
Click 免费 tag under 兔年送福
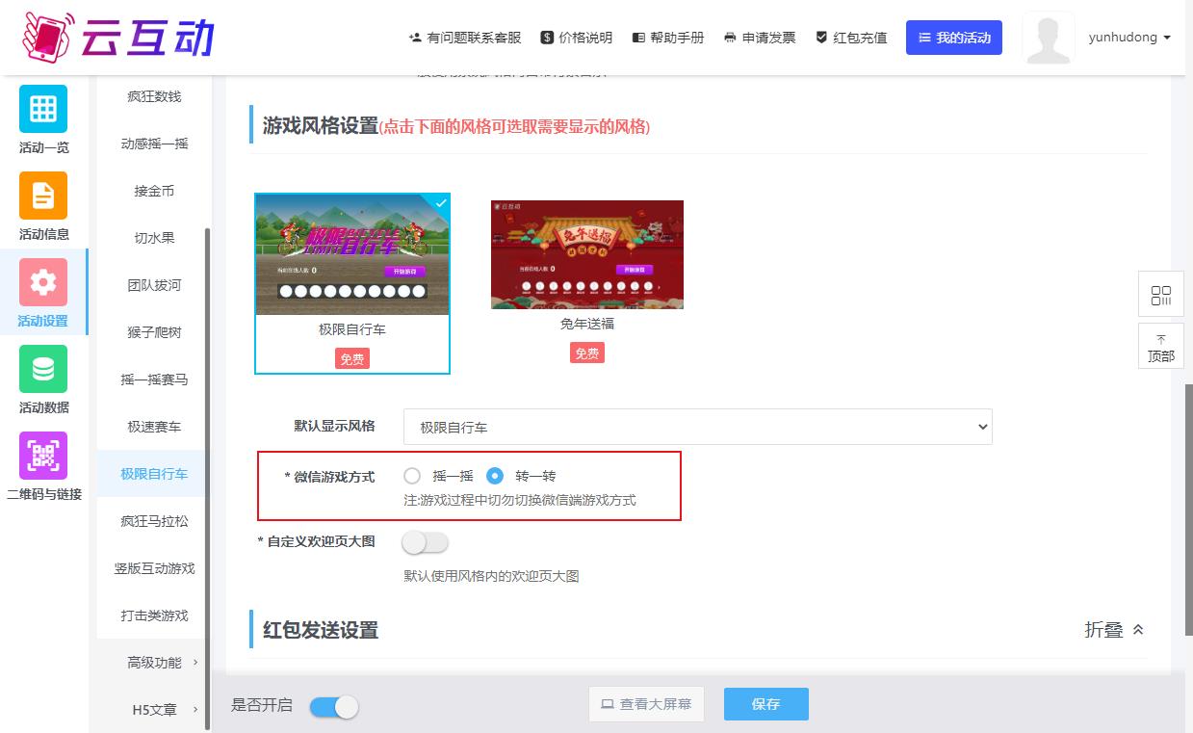587,353
